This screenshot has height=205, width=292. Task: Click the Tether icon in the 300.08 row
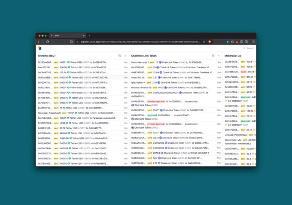[69, 67]
